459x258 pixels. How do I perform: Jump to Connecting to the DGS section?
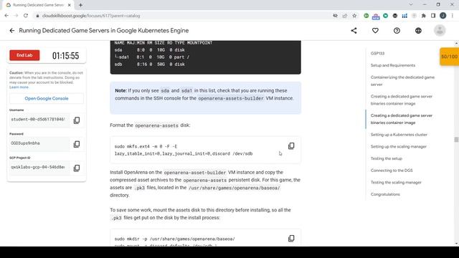[x=392, y=171]
